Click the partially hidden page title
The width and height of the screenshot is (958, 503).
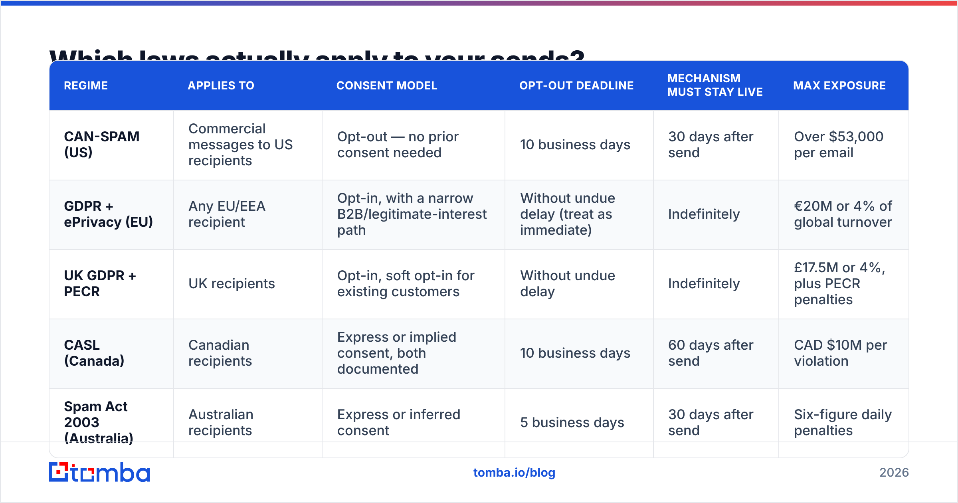(317, 55)
